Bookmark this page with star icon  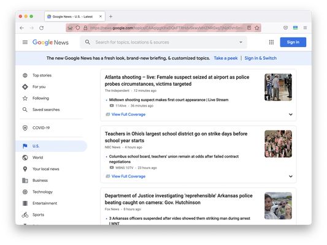point(256,28)
